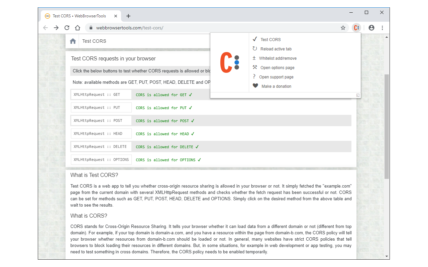428x267 pixels.
Task: Click the back navigation arrow
Action: 45,28
